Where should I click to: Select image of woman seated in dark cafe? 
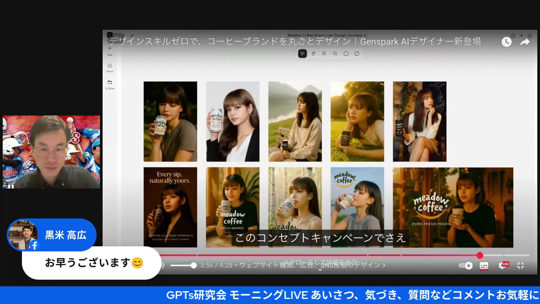click(420, 122)
